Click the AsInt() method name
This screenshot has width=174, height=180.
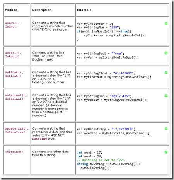tap(12, 23)
